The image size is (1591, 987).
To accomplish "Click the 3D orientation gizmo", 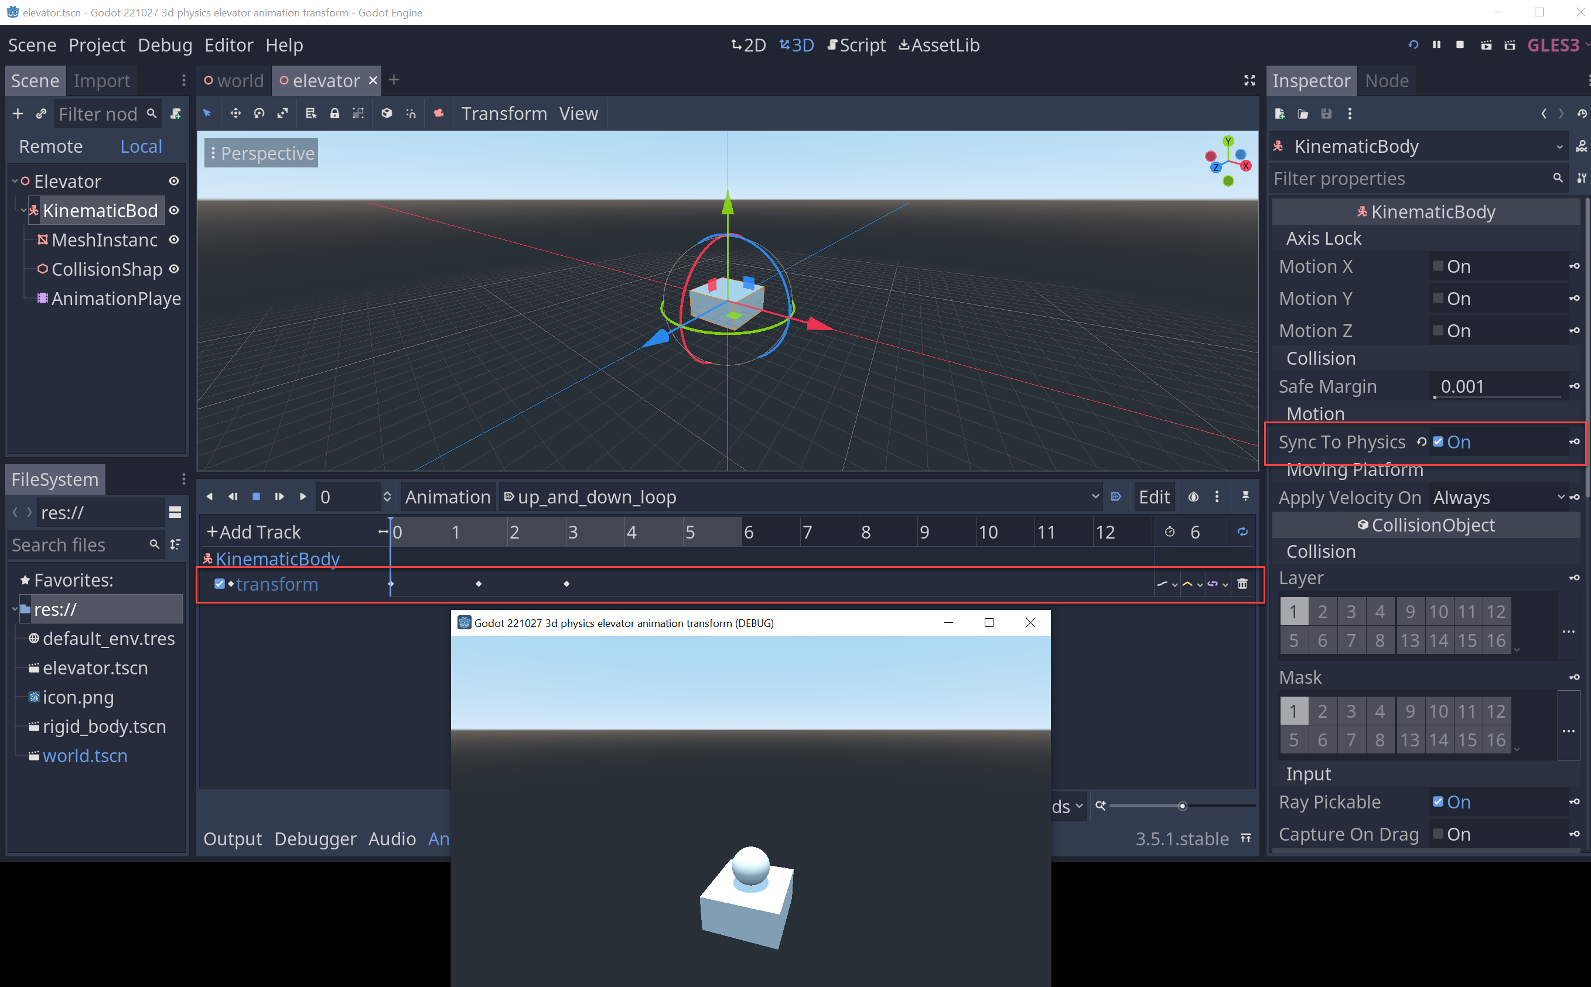I will pyautogui.click(x=1228, y=160).
